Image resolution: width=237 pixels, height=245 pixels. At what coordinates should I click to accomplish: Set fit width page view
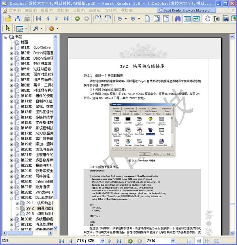(x=166, y=19)
